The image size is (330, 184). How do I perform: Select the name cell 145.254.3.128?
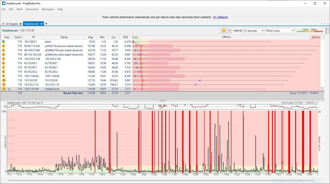53,59
